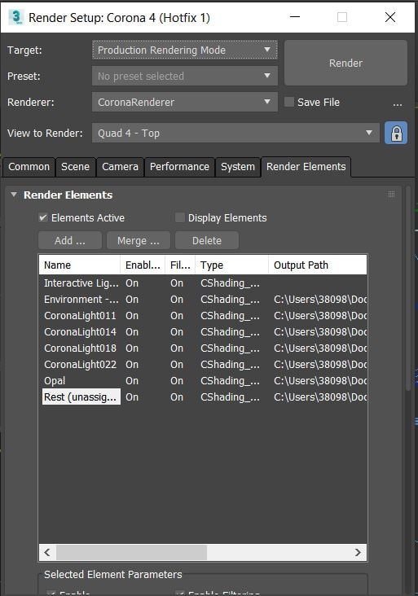
Task: Click the Add ... button
Action: click(70, 241)
